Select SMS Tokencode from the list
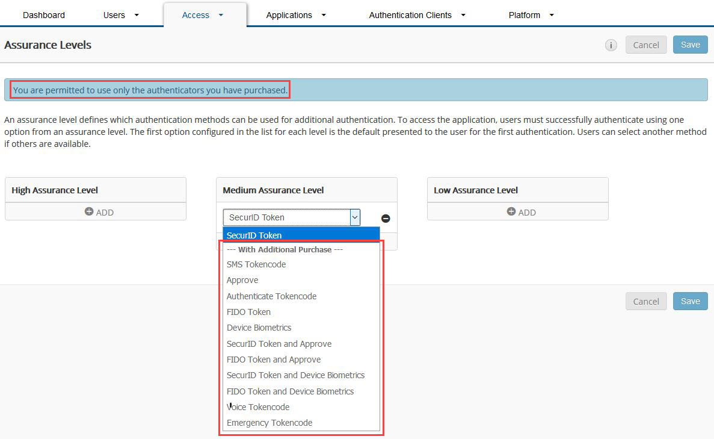The width and height of the screenshot is (714, 439). pyautogui.click(x=256, y=264)
